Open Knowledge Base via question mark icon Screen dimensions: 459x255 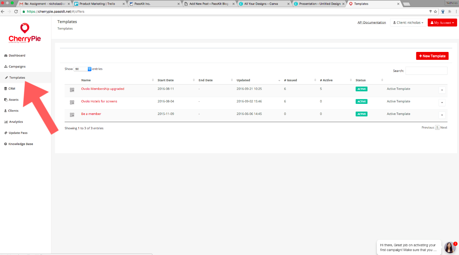click(x=5, y=144)
